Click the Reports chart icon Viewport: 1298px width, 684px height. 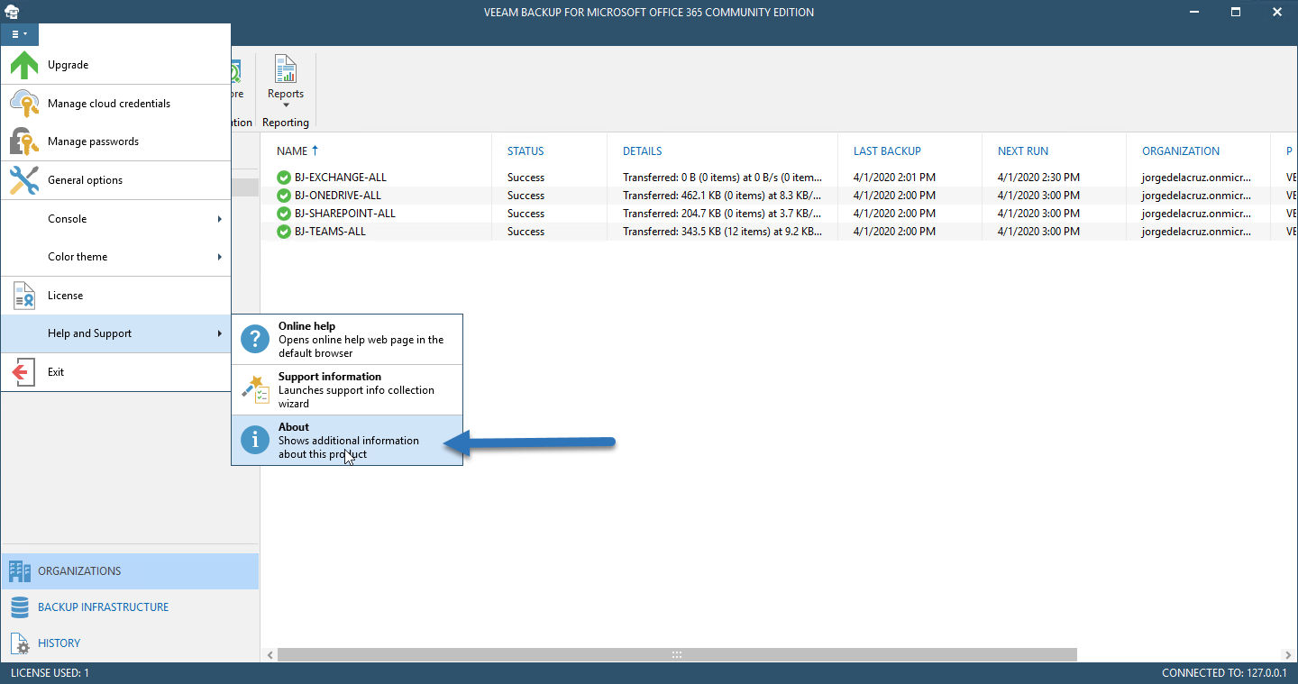[x=286, y=68]
